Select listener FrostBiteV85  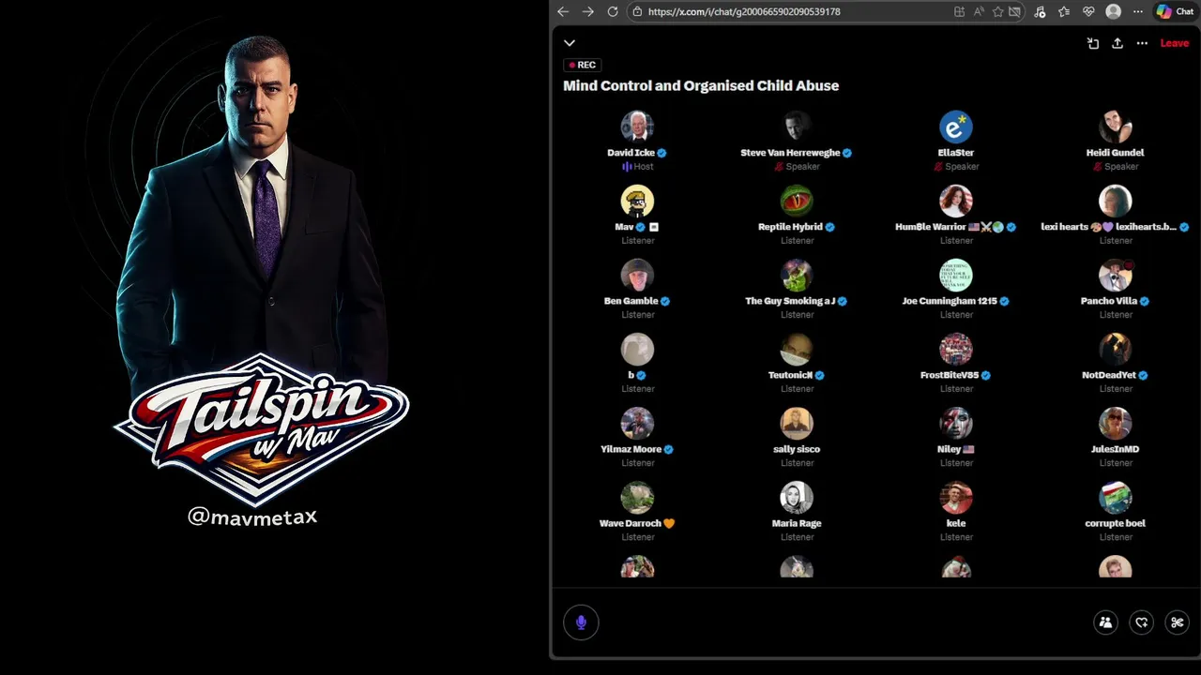pos(956,362)
